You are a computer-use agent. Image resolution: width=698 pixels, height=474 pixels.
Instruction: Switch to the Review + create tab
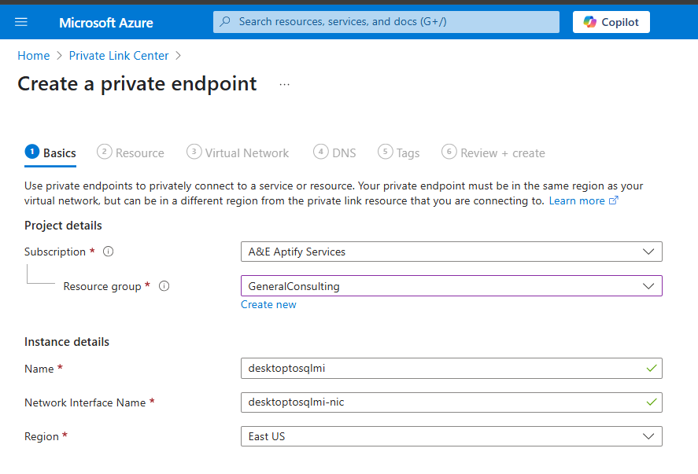[x=493, y=153]
